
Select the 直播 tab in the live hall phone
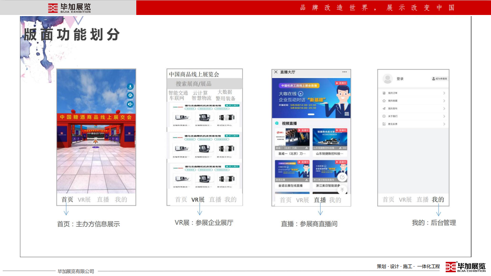click(320, 200)
